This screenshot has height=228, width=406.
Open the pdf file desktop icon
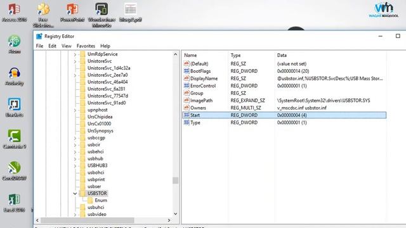(x=131, y=12)
